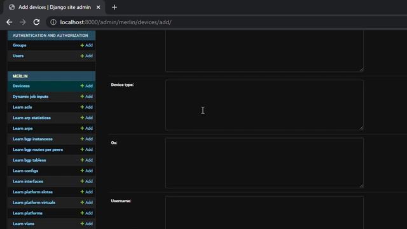Image resolution: width=407 pixels, height=229 pixels.
Task: Add a Learn acls entry
Action: 86,108
